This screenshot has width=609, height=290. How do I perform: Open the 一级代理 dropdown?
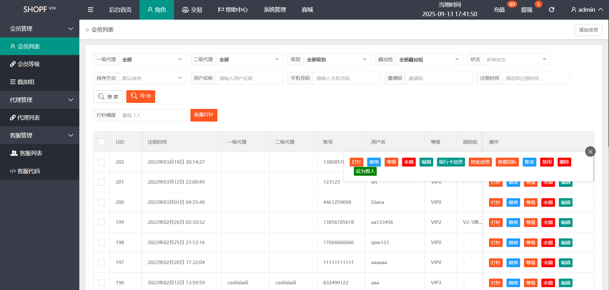152,60
